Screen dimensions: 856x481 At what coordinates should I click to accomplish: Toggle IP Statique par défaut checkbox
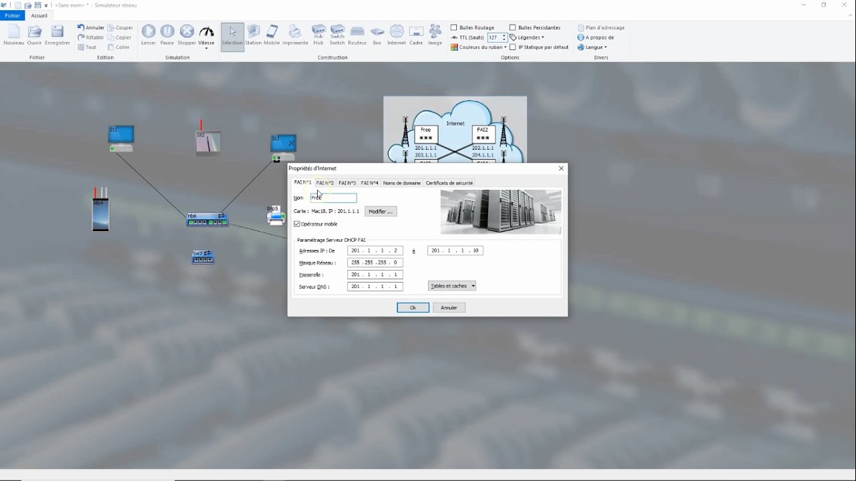(x=513, y=47)
